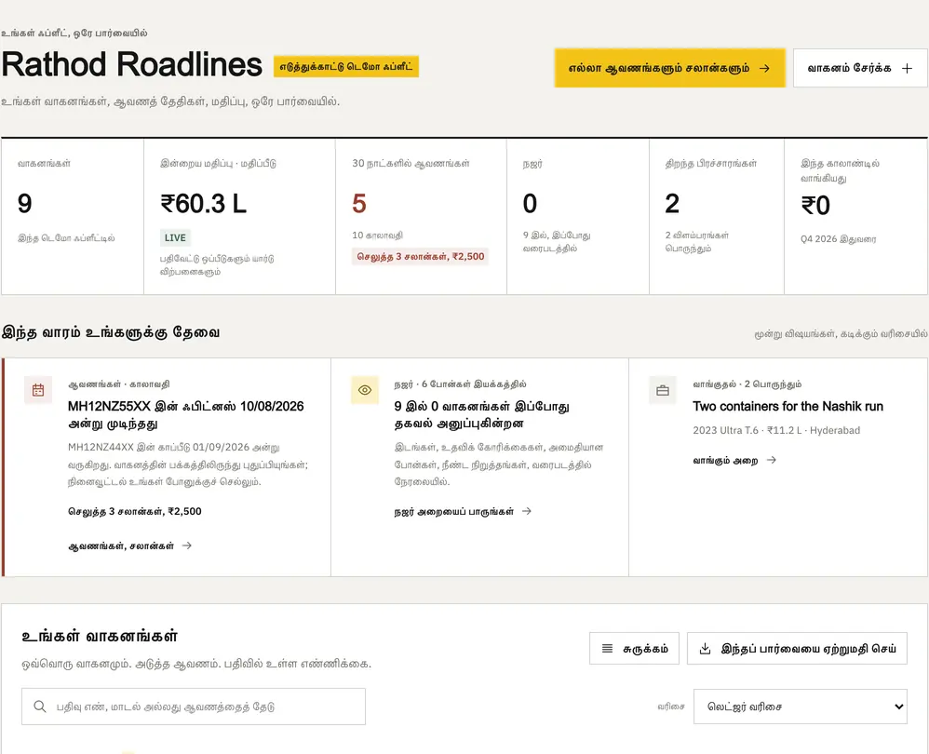
Task: Click the arrow after நஜர் அறையைப் பாருங்கள்
Action: tap(527, 511)
